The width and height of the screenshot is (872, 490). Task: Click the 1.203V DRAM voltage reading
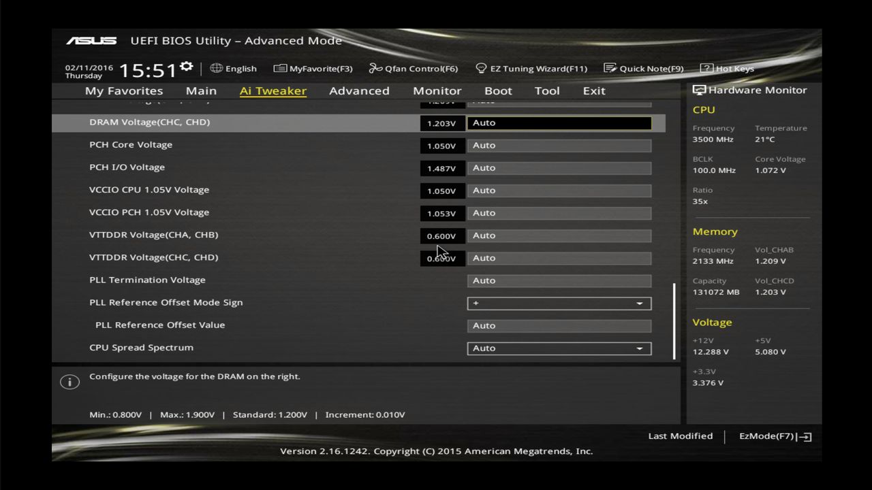[x=441, y=123]
